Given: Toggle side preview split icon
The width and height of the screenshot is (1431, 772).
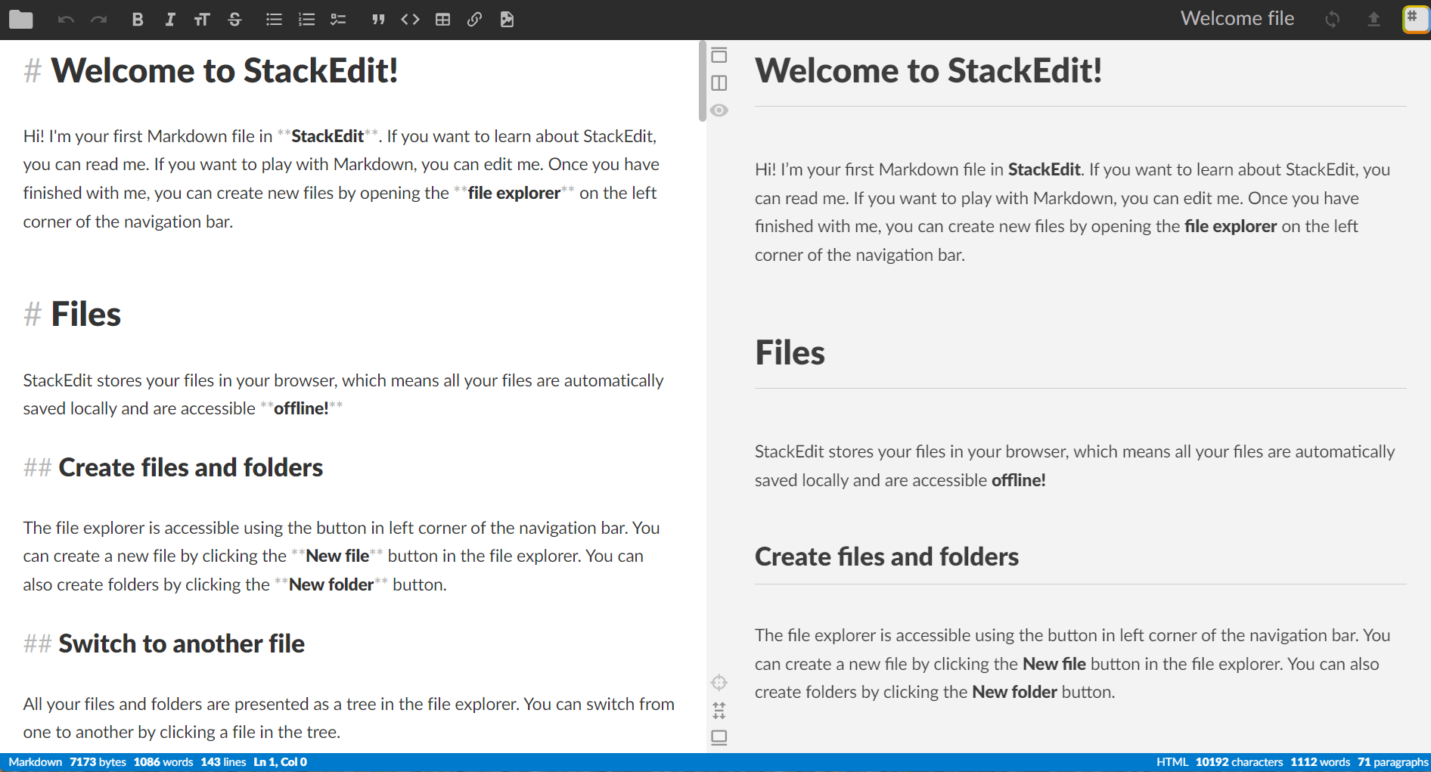Looking at the screenshot, I should [x=719, y=83].
